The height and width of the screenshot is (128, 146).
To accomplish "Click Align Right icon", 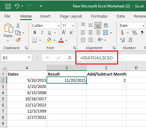I will [98, 33].
